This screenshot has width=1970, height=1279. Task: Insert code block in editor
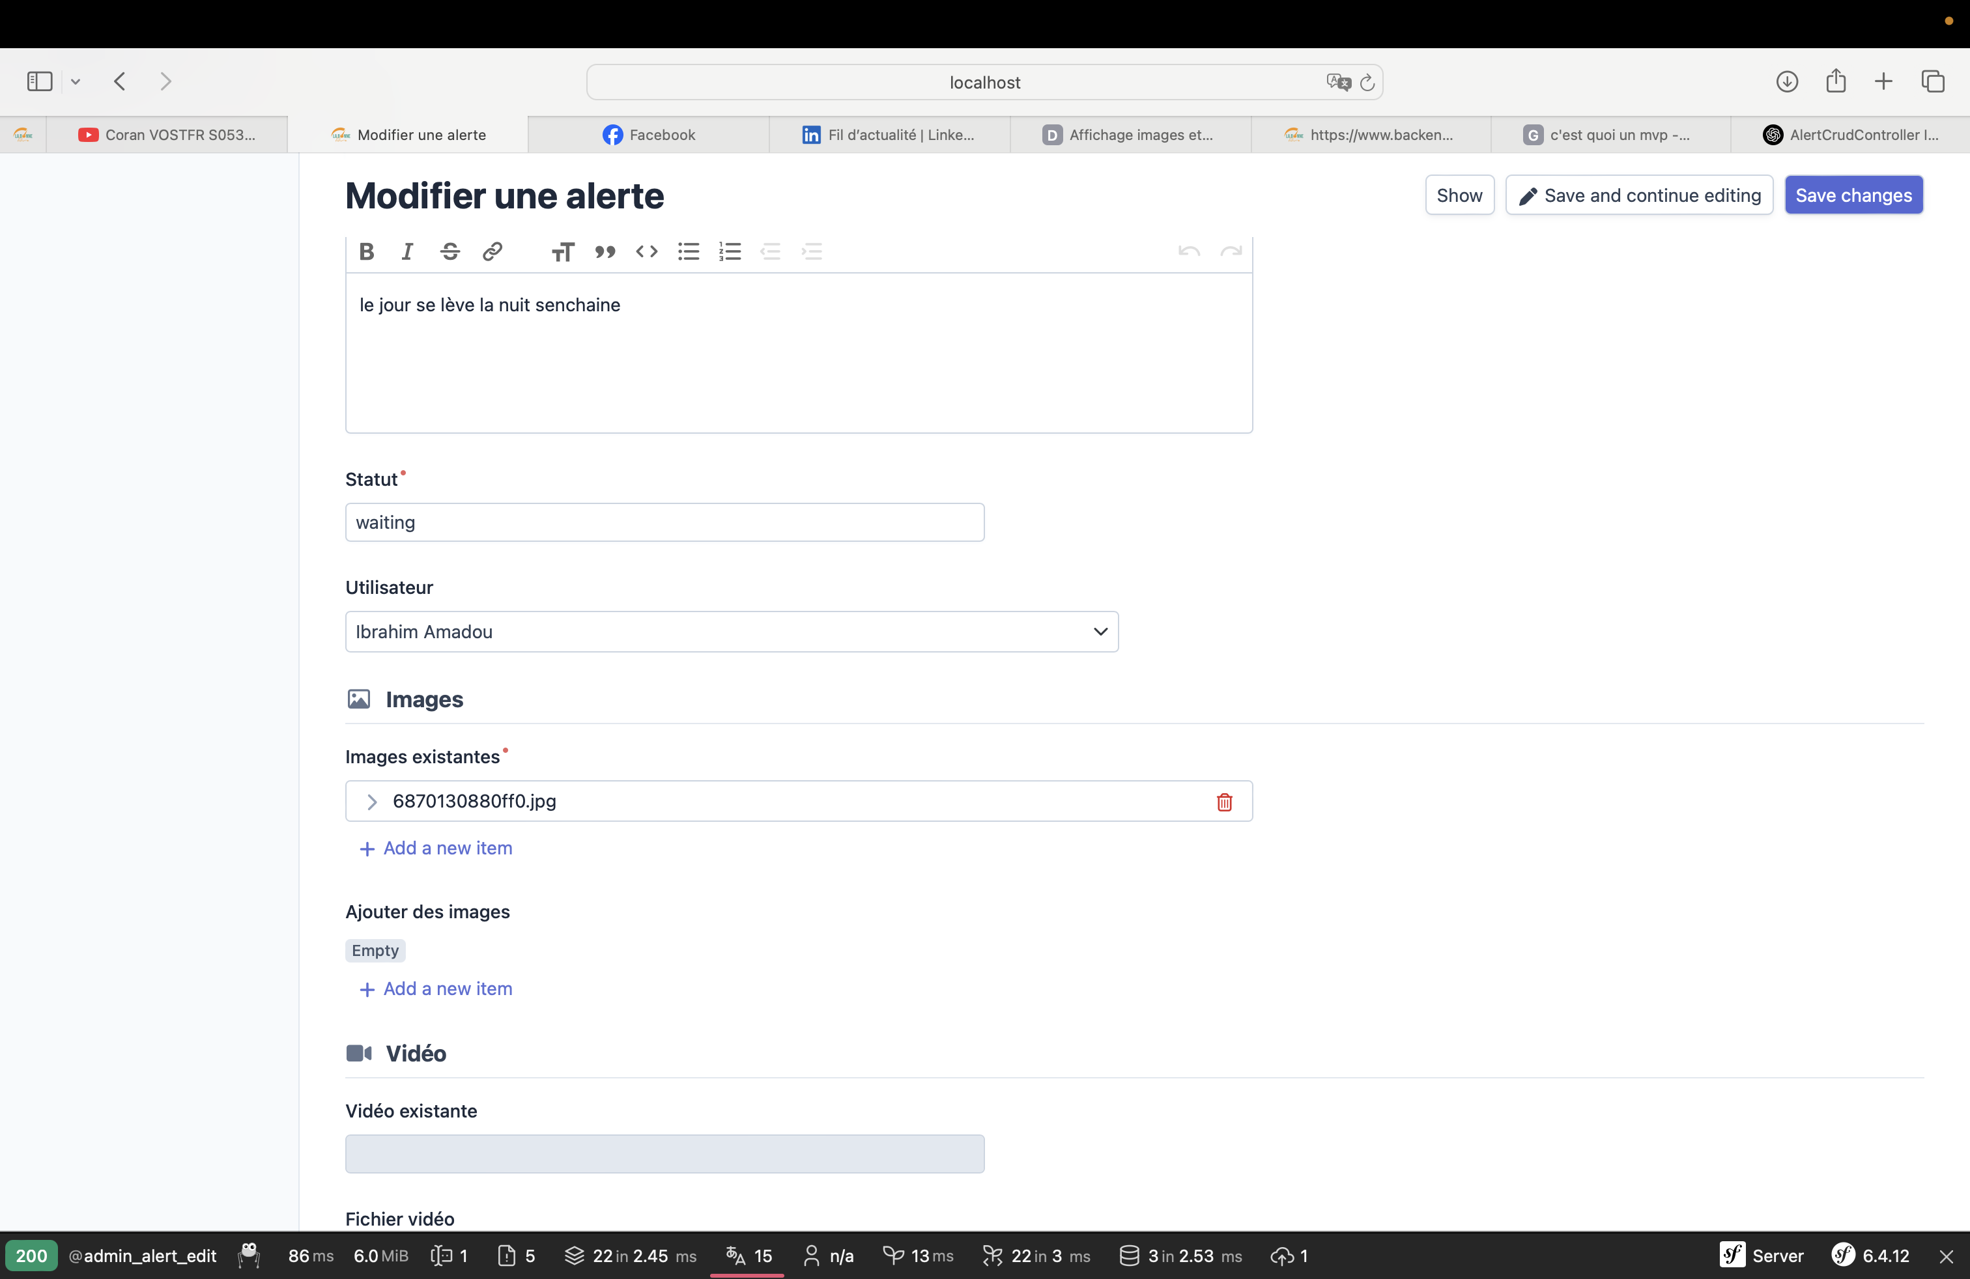point(646,251)
